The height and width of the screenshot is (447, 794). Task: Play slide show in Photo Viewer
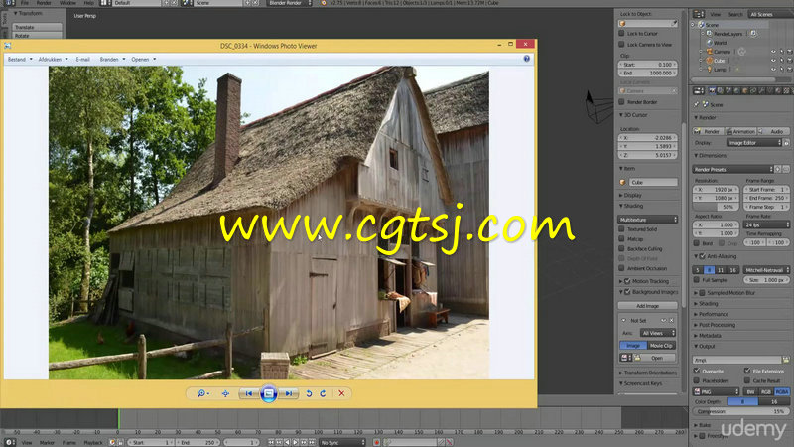(x=268, y=393)
